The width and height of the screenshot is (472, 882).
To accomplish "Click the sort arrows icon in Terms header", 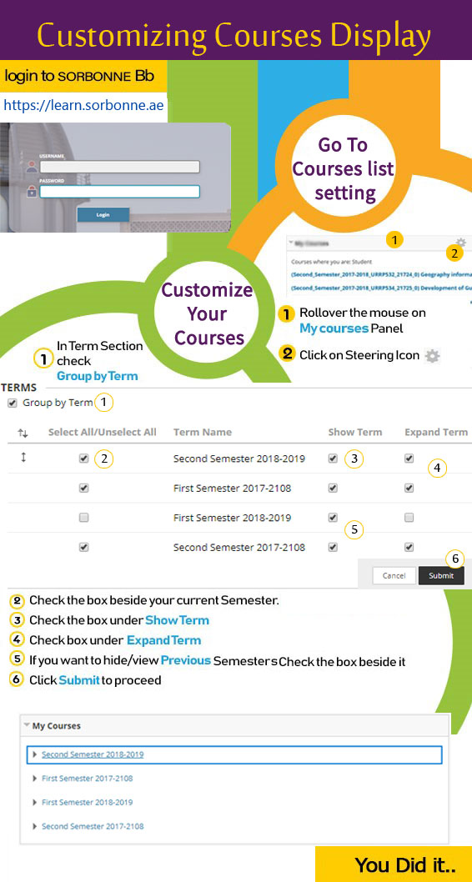I will pyautogui.click(x=23, y=433).
